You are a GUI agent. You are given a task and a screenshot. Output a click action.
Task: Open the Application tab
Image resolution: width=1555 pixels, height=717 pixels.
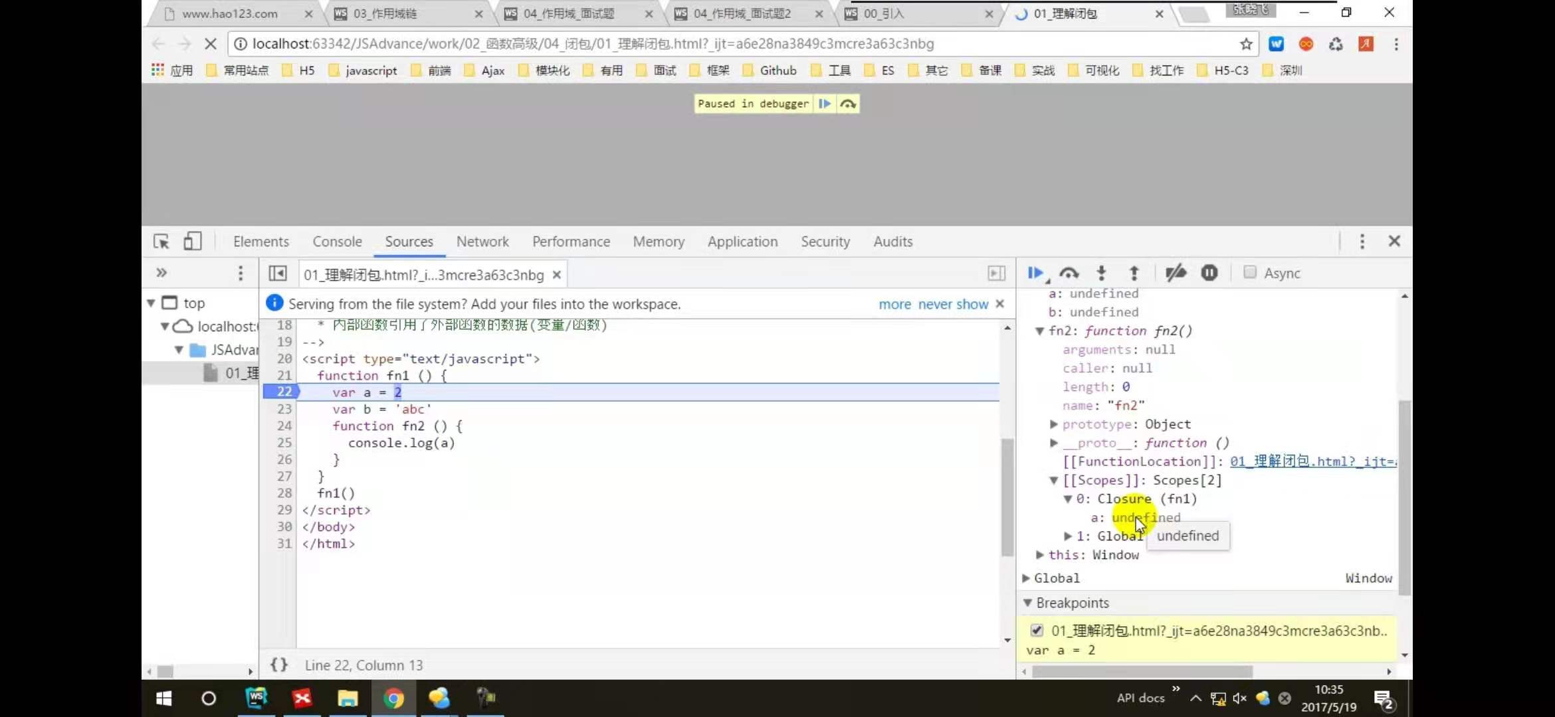pos(742,242)
